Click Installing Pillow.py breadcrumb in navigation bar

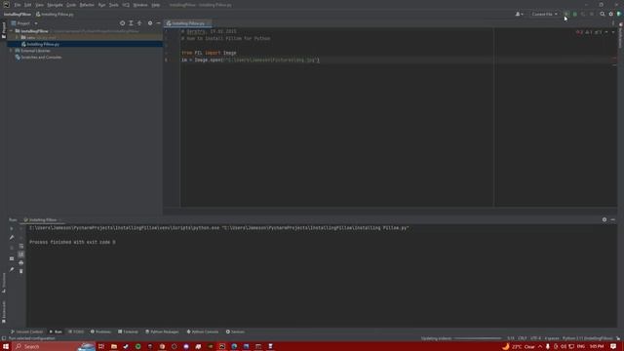[x=55, y=14]
